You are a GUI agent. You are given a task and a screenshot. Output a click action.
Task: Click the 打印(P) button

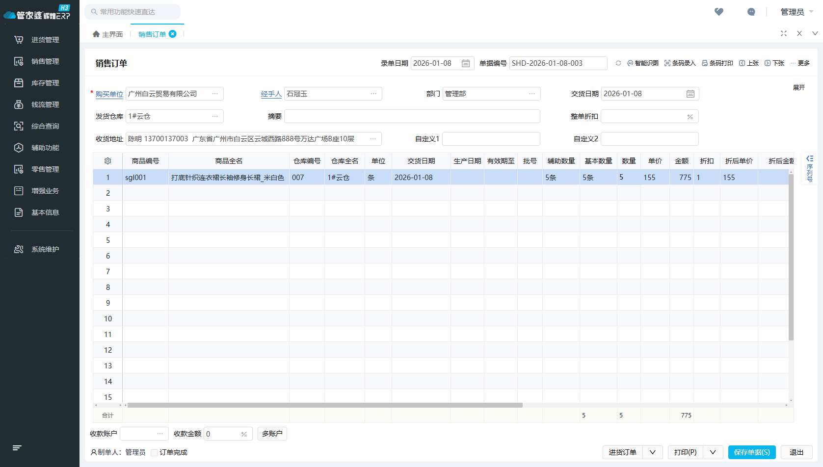click(x=686, y=452)
